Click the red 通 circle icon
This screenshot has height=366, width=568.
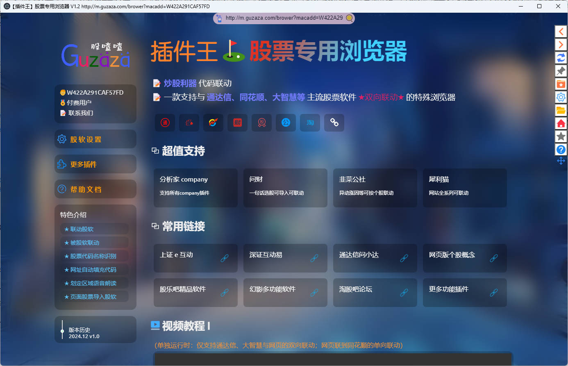165,123
